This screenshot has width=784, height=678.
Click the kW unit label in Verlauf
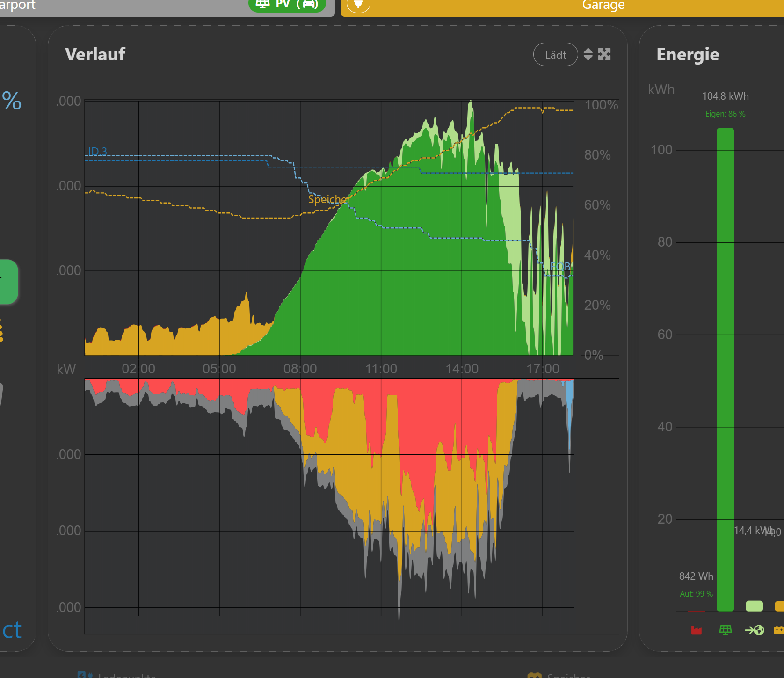pos(66,369)
